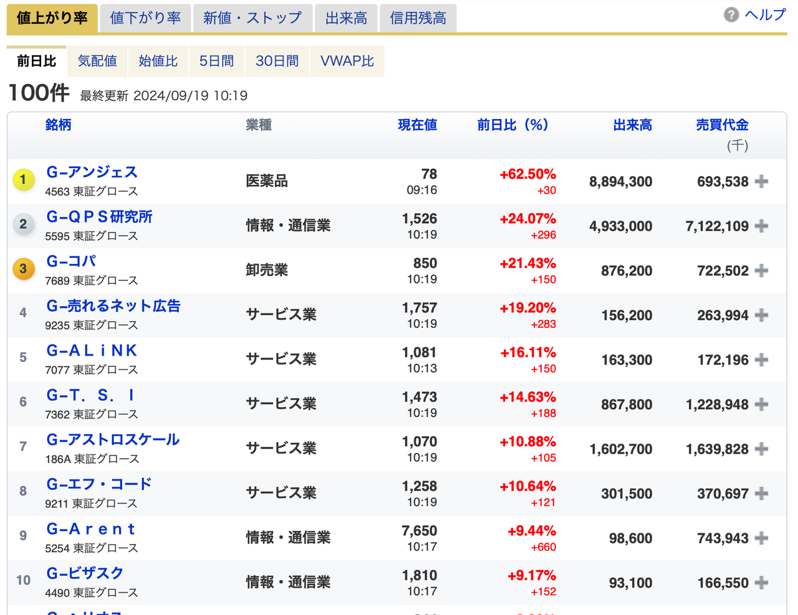Add G-コパ using its plus icon
The height and width of the screenshot is (615, 798).
(x=761, y=270)
